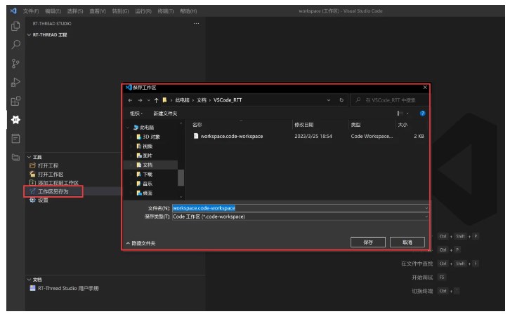This screenshot has height=314, width=510.
Task: Click the back arrow in save dialog
Action: pyautogui.click(x=130, y=100)
